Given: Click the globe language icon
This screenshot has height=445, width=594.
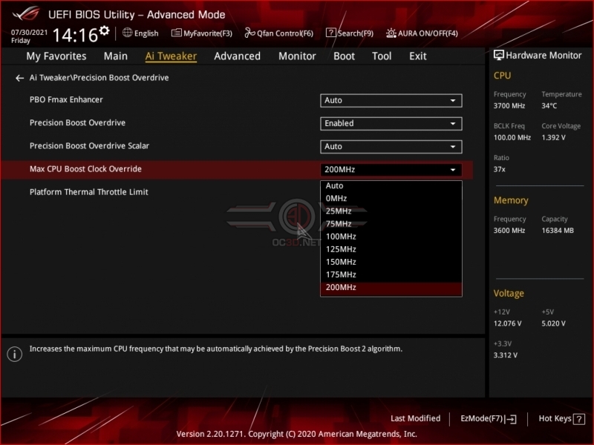Looking at the screenshot, I should pos(127,33).
